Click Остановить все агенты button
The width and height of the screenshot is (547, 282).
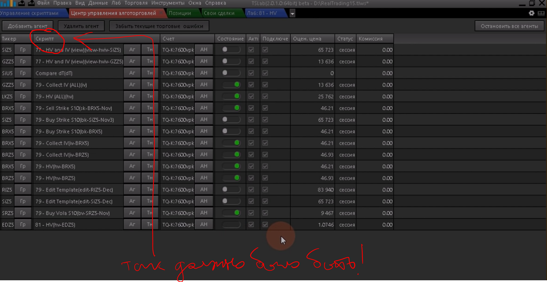(x=509, y=26)
